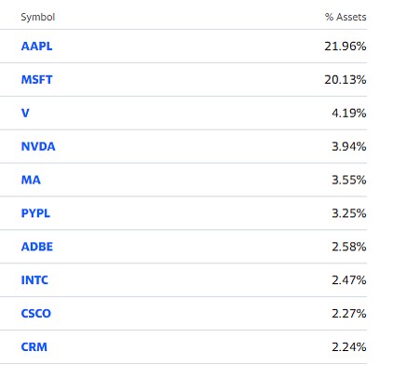Image resolution: width=393 pixels, height=378 pixels.
Task: Click the 21.96% value for AAPL
Action: click(346, 47)
